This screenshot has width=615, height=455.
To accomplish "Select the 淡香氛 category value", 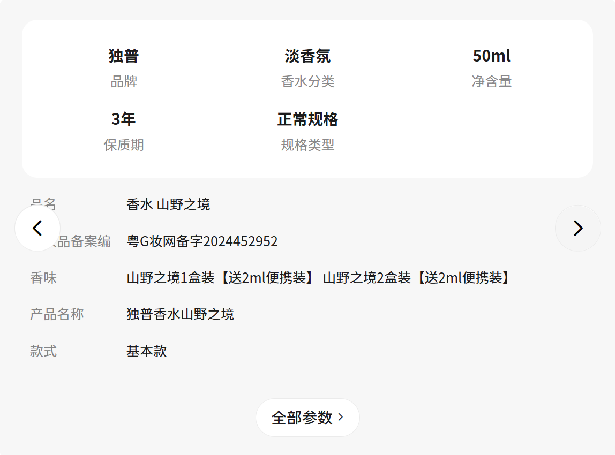I will (307, 56).
